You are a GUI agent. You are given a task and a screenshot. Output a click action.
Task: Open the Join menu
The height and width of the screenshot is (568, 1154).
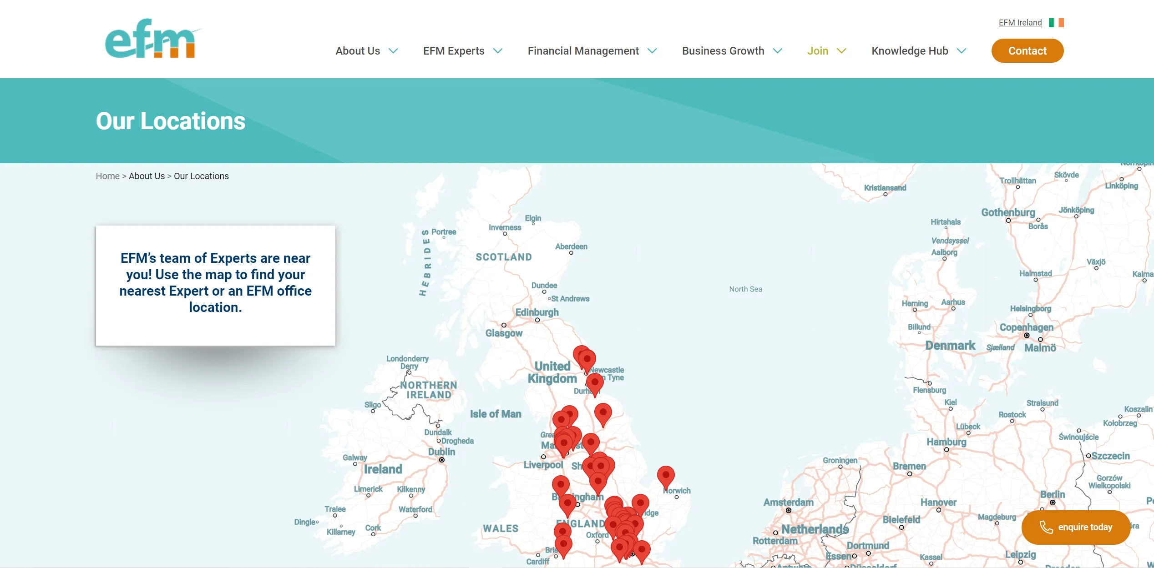817,51
